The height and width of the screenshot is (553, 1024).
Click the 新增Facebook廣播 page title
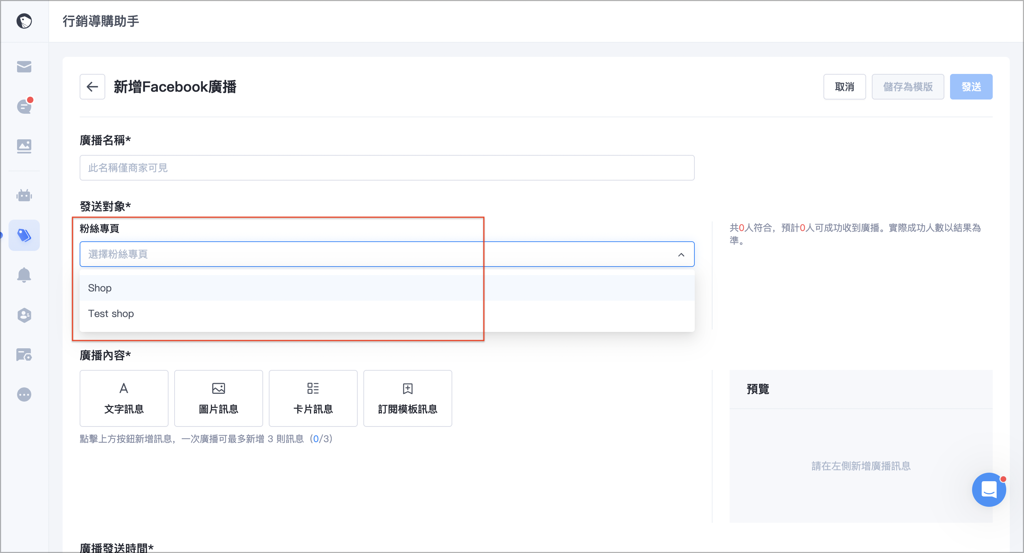coord(175,87)
